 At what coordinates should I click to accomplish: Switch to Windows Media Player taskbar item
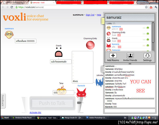[x=23, y=118]
